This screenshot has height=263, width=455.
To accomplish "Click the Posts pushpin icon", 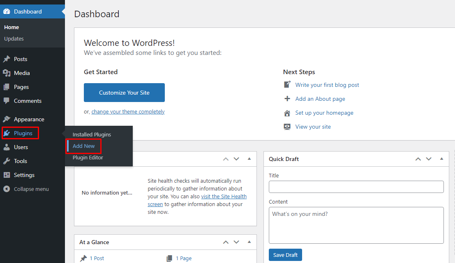I will tap(7, 59).
